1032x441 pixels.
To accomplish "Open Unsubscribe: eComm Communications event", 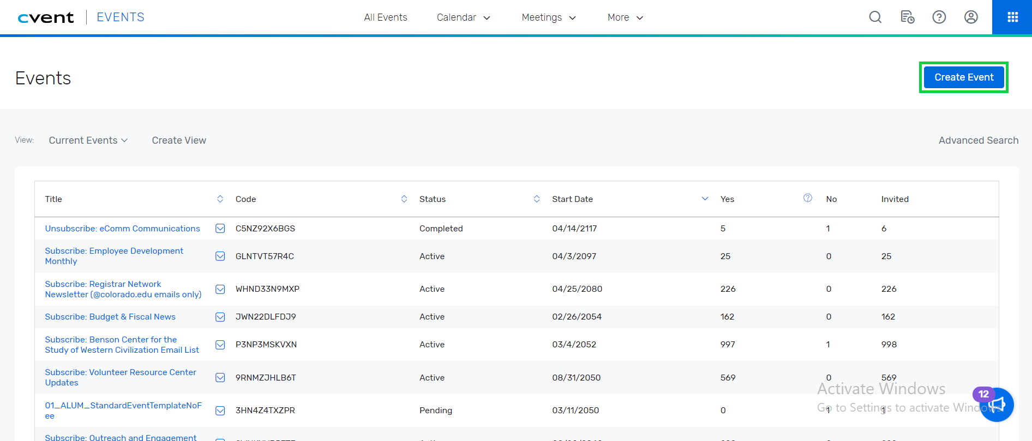I will point(122,229).
